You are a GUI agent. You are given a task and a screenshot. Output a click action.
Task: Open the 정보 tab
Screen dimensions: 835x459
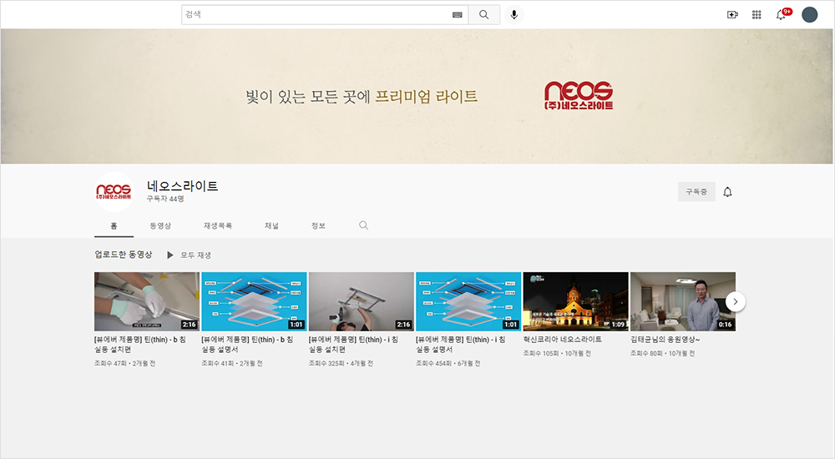coord(318,226)
